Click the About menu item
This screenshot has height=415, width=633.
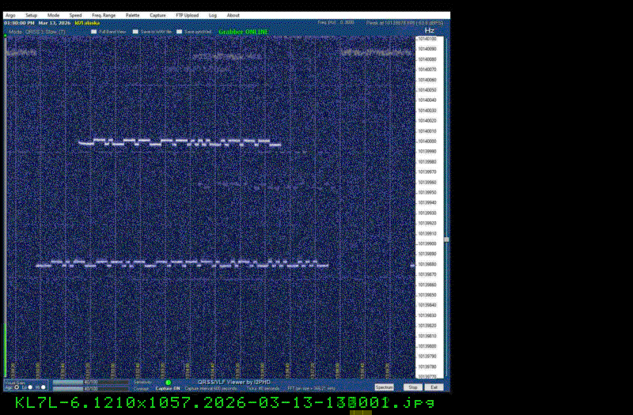(233, 15)
